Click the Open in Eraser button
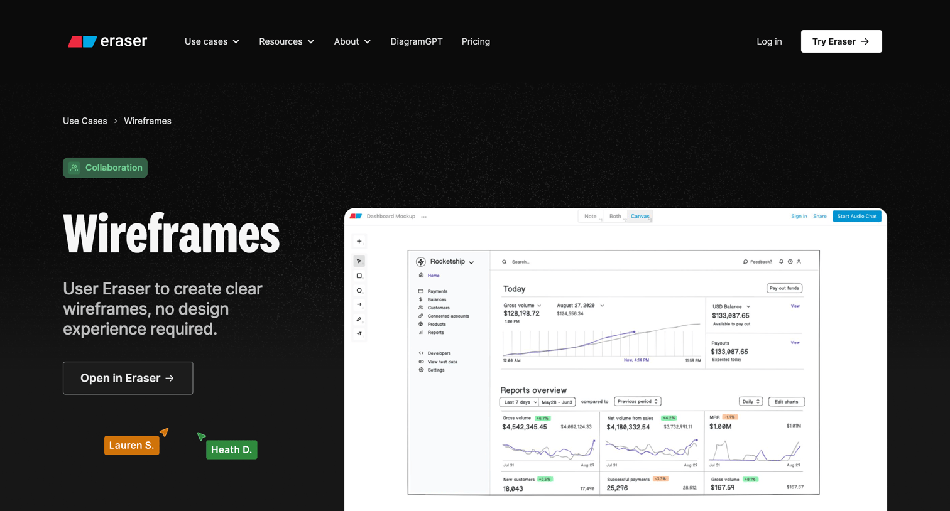 point(128,378)
